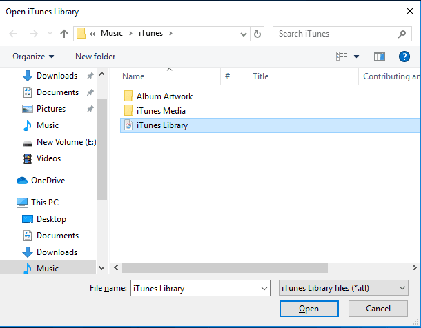421x328 pixels.
Task: Open the iTunes Library files type dropdown
Action: 344,288
